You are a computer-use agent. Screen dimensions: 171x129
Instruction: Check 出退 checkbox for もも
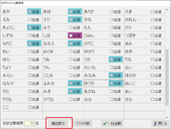pos(111,27)
